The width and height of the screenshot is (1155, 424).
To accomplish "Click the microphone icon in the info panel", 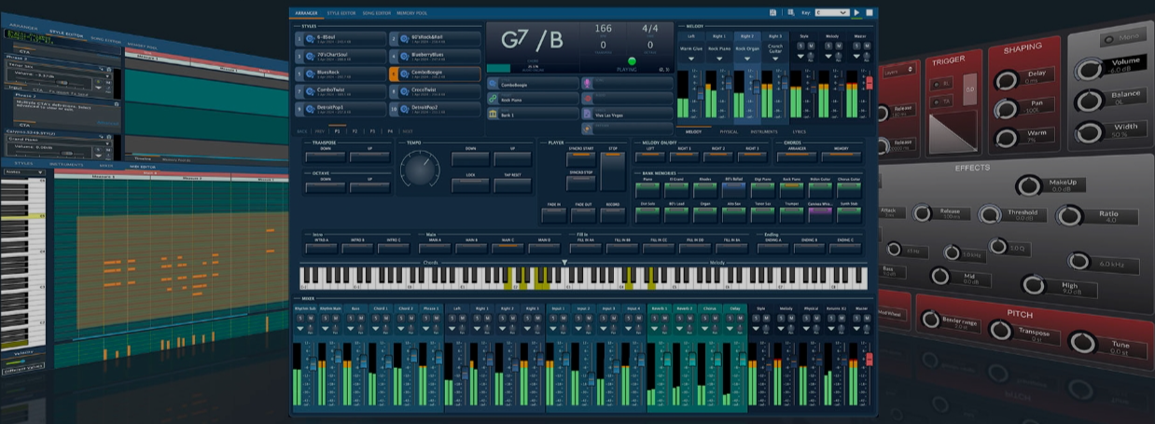I will click(587, 83).
